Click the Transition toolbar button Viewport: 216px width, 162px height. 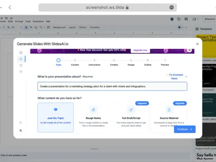tap(95, 27)
